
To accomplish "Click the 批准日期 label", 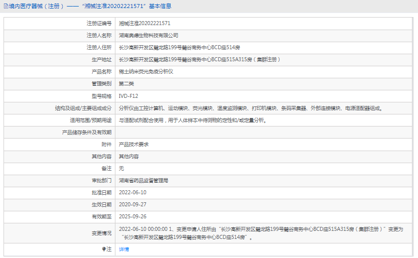I will (101, 192).
